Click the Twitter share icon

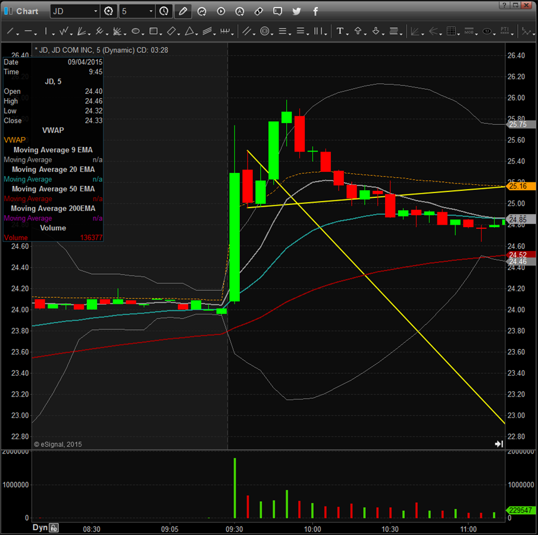(296, 11)
